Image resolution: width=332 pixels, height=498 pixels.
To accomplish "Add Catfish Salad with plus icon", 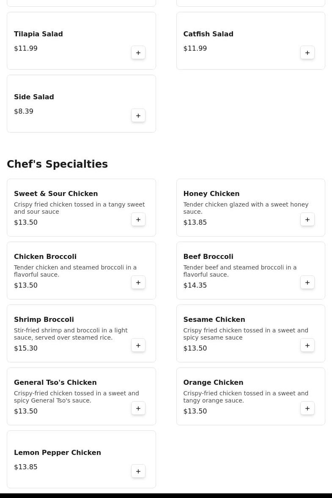I will (307, 53).
